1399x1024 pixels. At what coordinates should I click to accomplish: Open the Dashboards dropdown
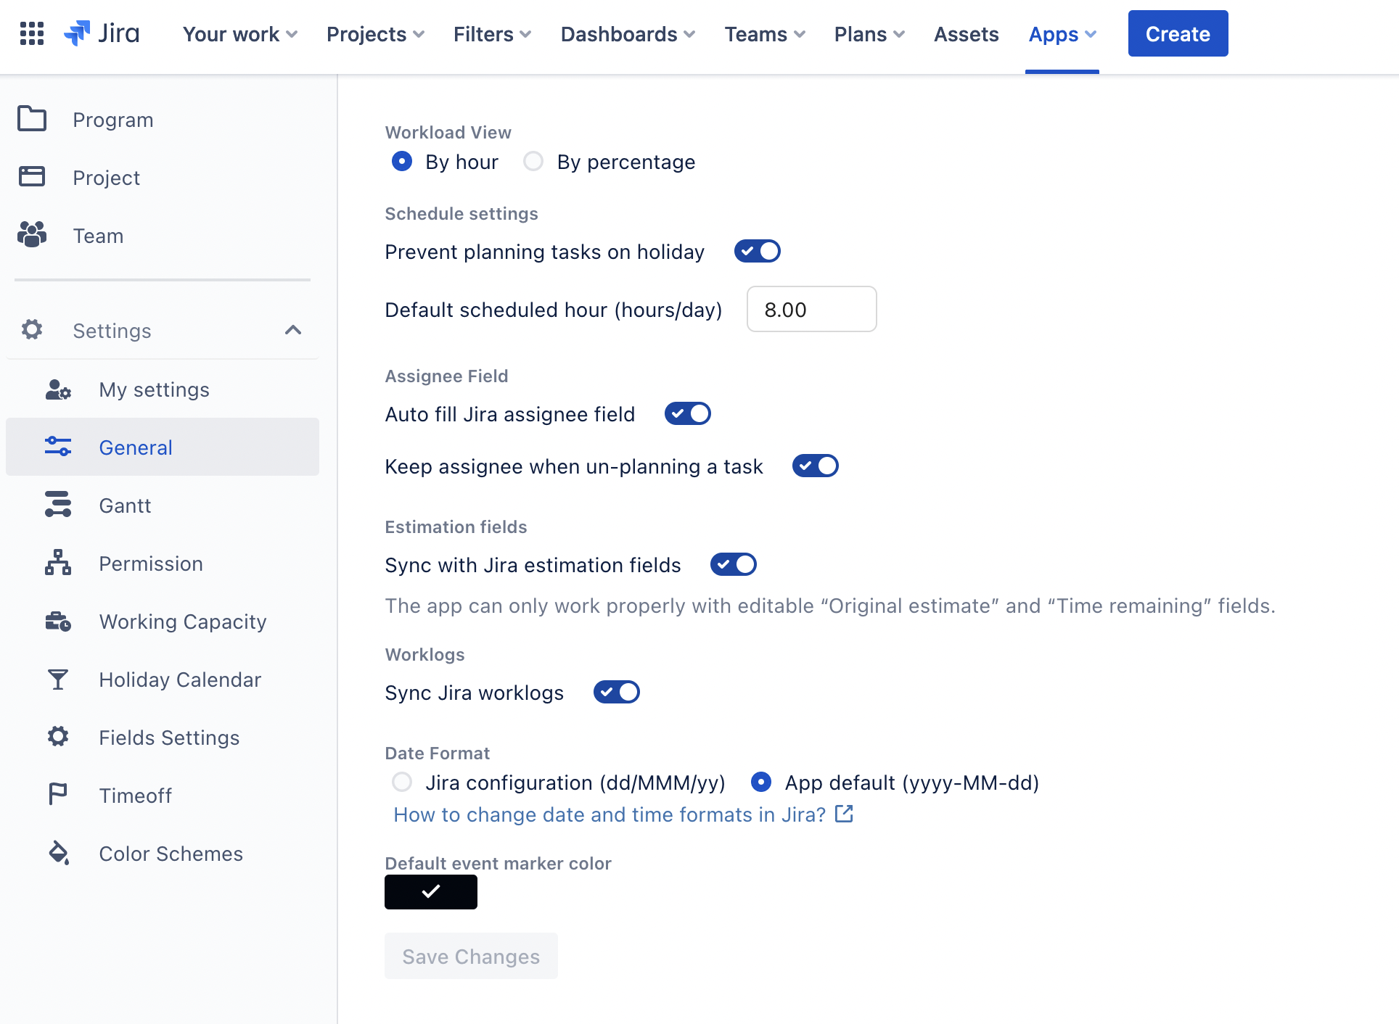(628, 34)
